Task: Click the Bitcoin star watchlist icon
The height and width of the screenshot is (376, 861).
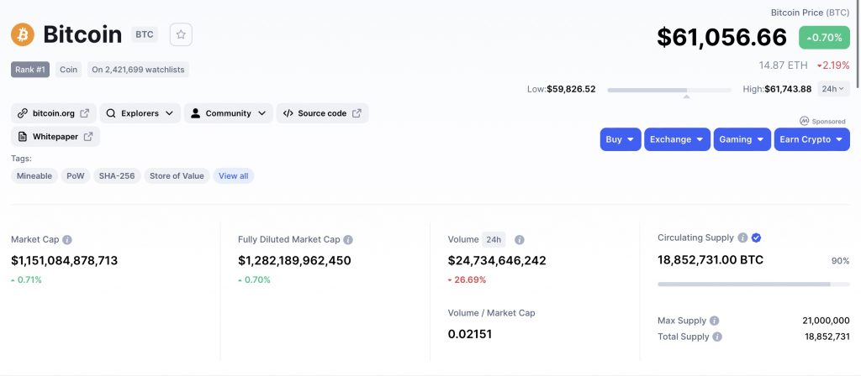Action: pyautogui.click(x=181, y=34)
